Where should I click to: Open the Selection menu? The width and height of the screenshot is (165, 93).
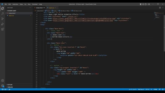point(15,4)
